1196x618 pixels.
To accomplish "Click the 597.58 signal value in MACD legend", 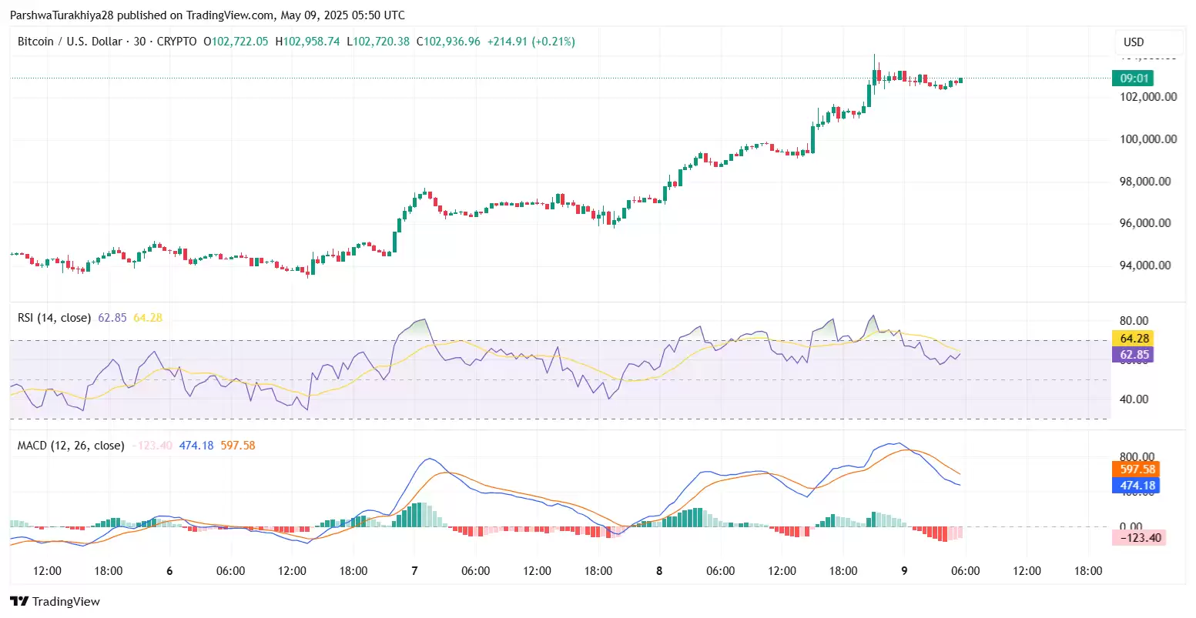I will (237, 446).
